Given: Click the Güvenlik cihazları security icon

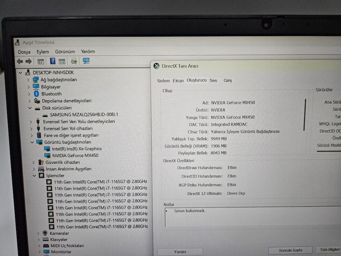Looking at the screenshot, I should [41, 162].
